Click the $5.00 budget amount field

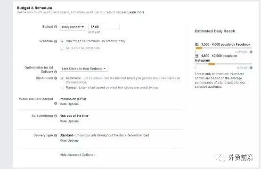click(104, 27)
